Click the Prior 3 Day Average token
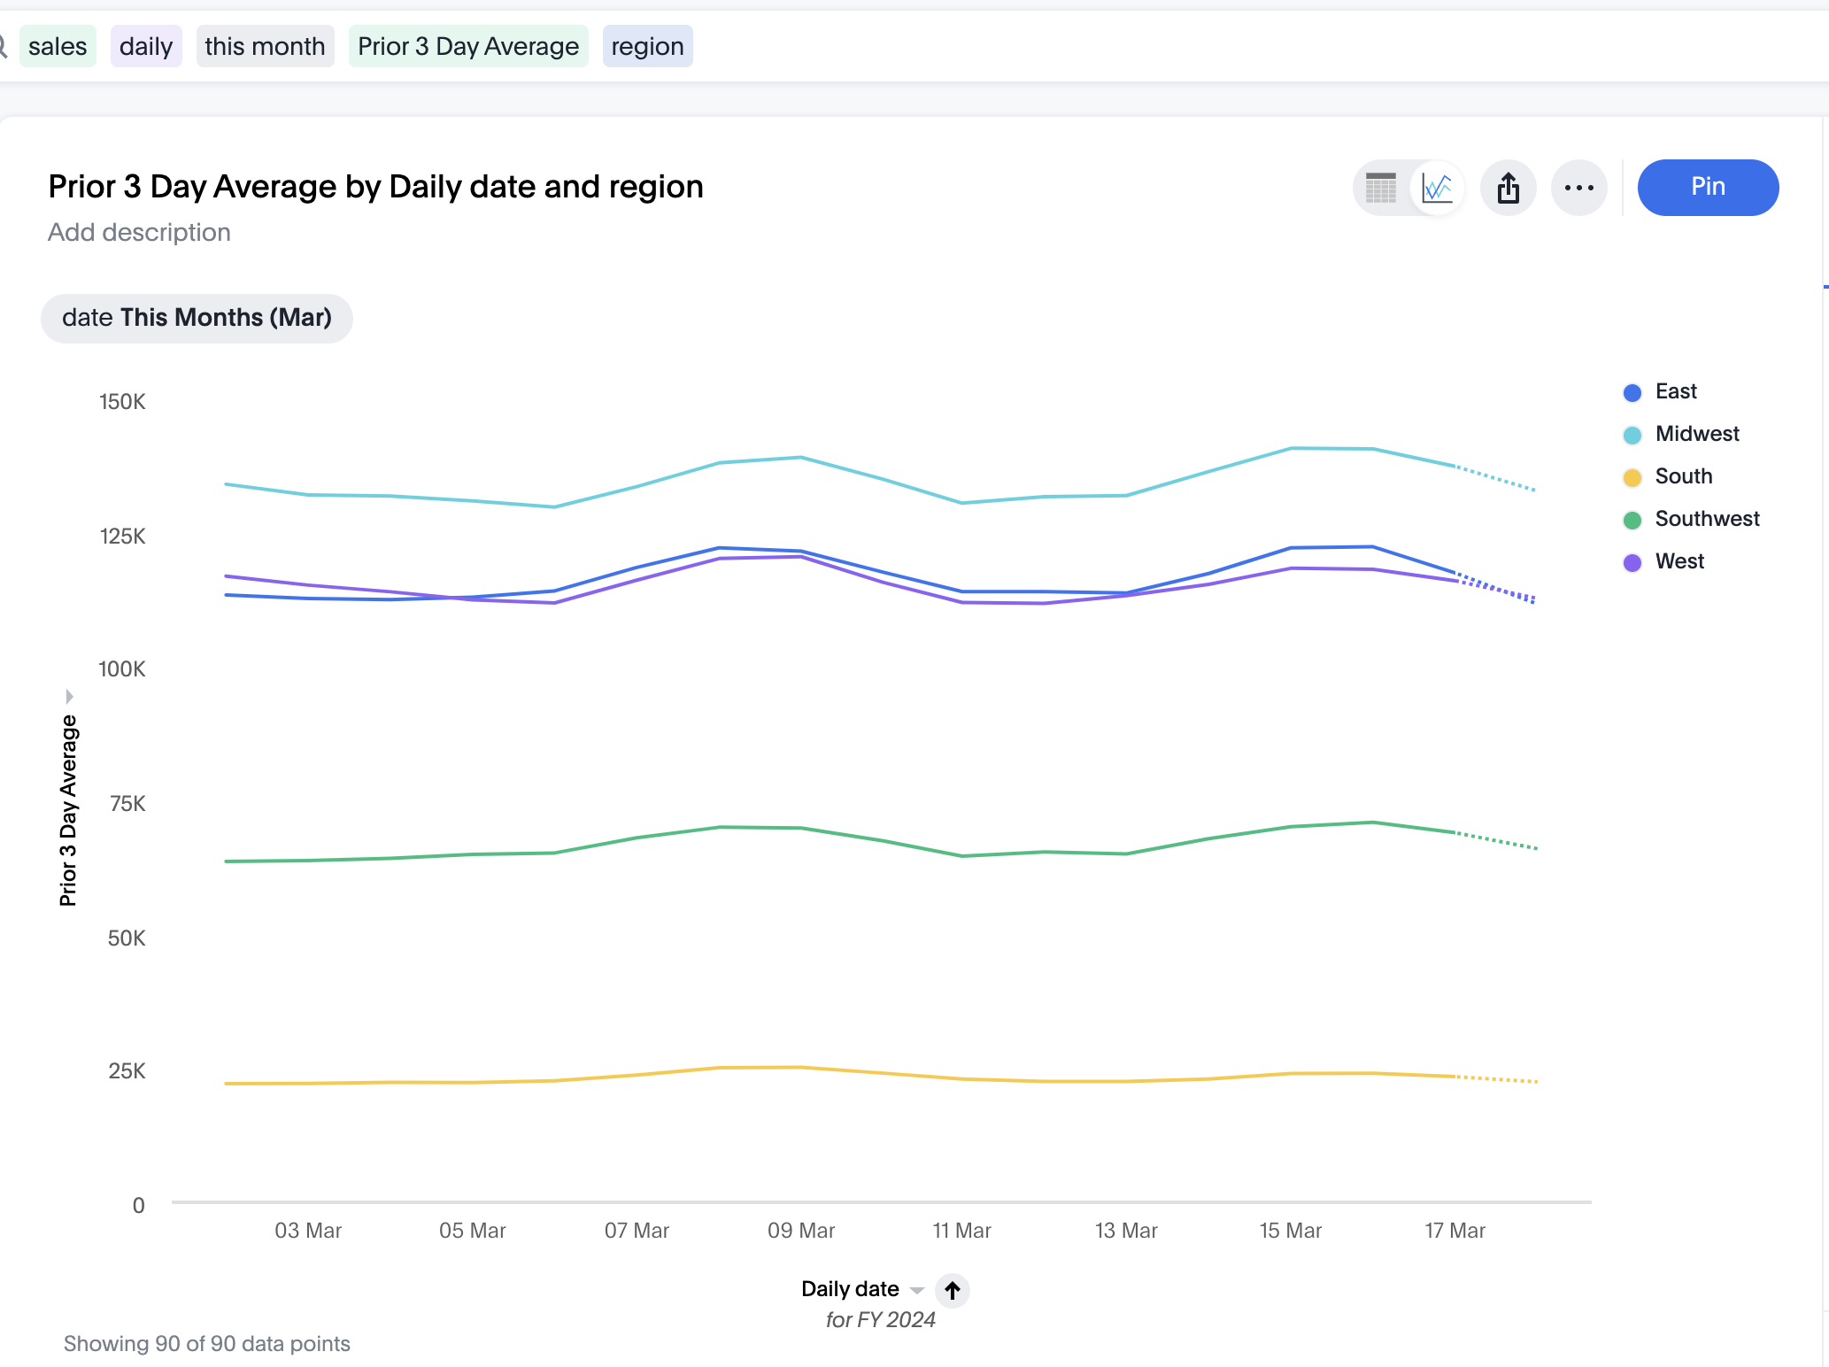The image size is (1829, 1367). click(x=467, y=45)
